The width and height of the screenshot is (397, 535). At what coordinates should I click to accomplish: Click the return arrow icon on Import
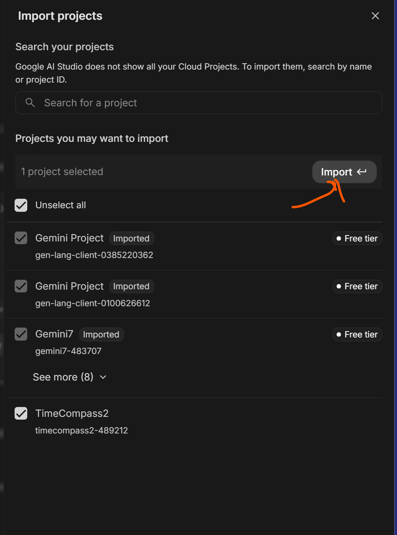point(361,172)
